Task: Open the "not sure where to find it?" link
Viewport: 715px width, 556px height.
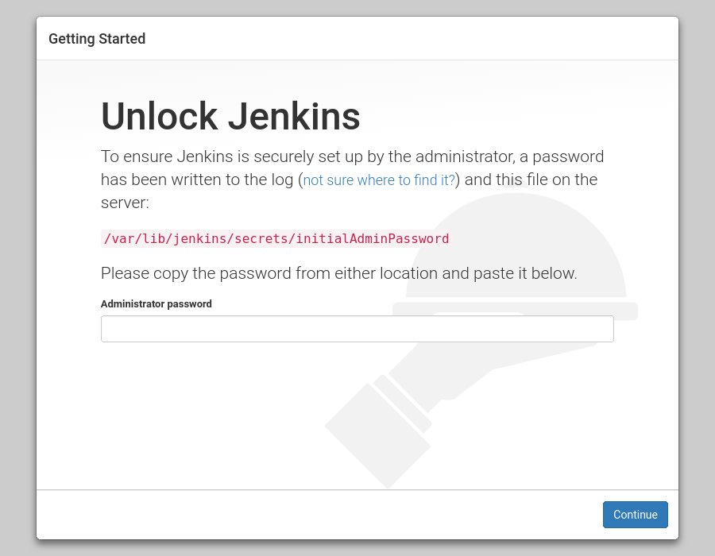Action: click(379, 180)
